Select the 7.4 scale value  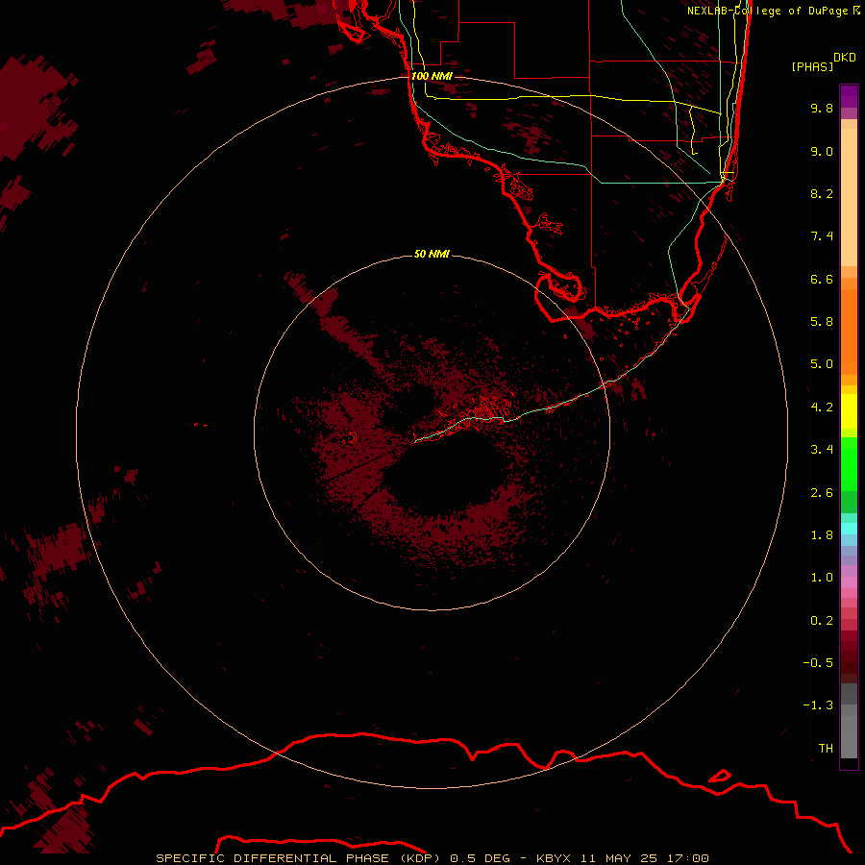click(822, 236)
